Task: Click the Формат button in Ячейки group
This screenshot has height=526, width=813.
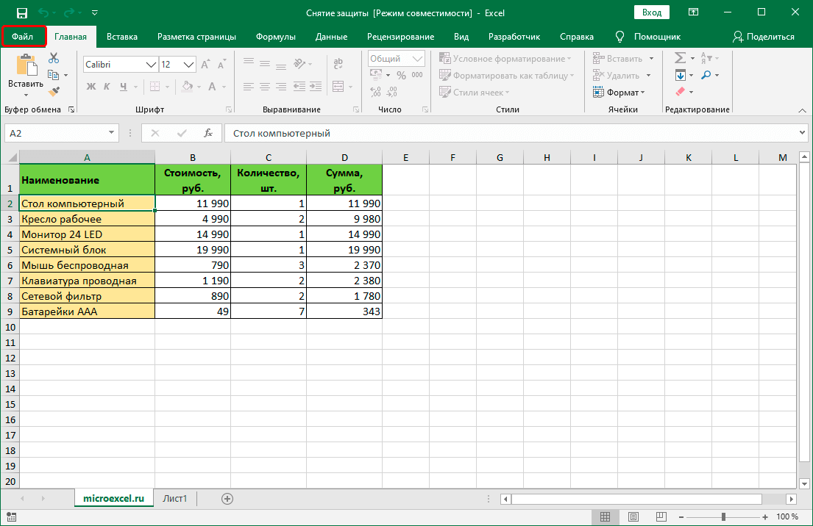Action: pos(618,93)
